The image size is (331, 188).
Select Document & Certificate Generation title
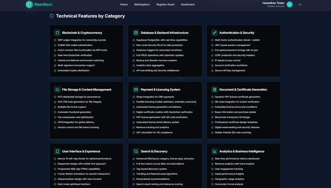243,89
